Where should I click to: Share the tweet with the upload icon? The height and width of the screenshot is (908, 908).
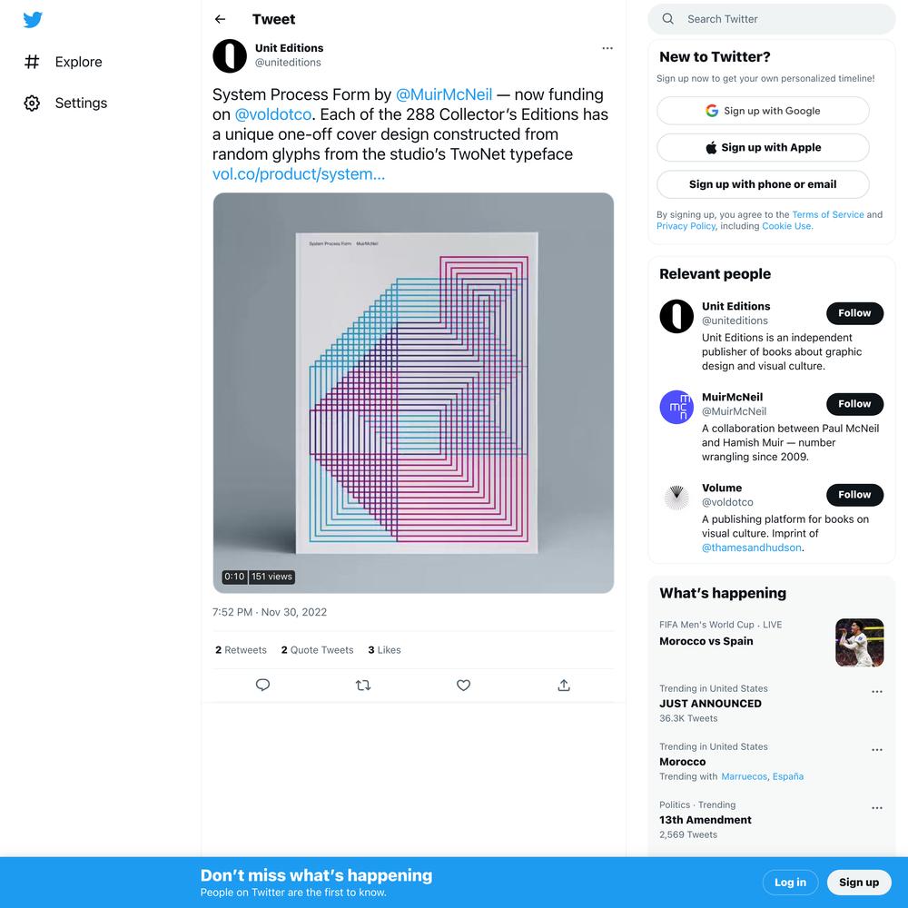564,685
